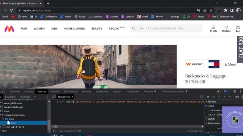Open the WOMEN category link

(x=39, y=29)
